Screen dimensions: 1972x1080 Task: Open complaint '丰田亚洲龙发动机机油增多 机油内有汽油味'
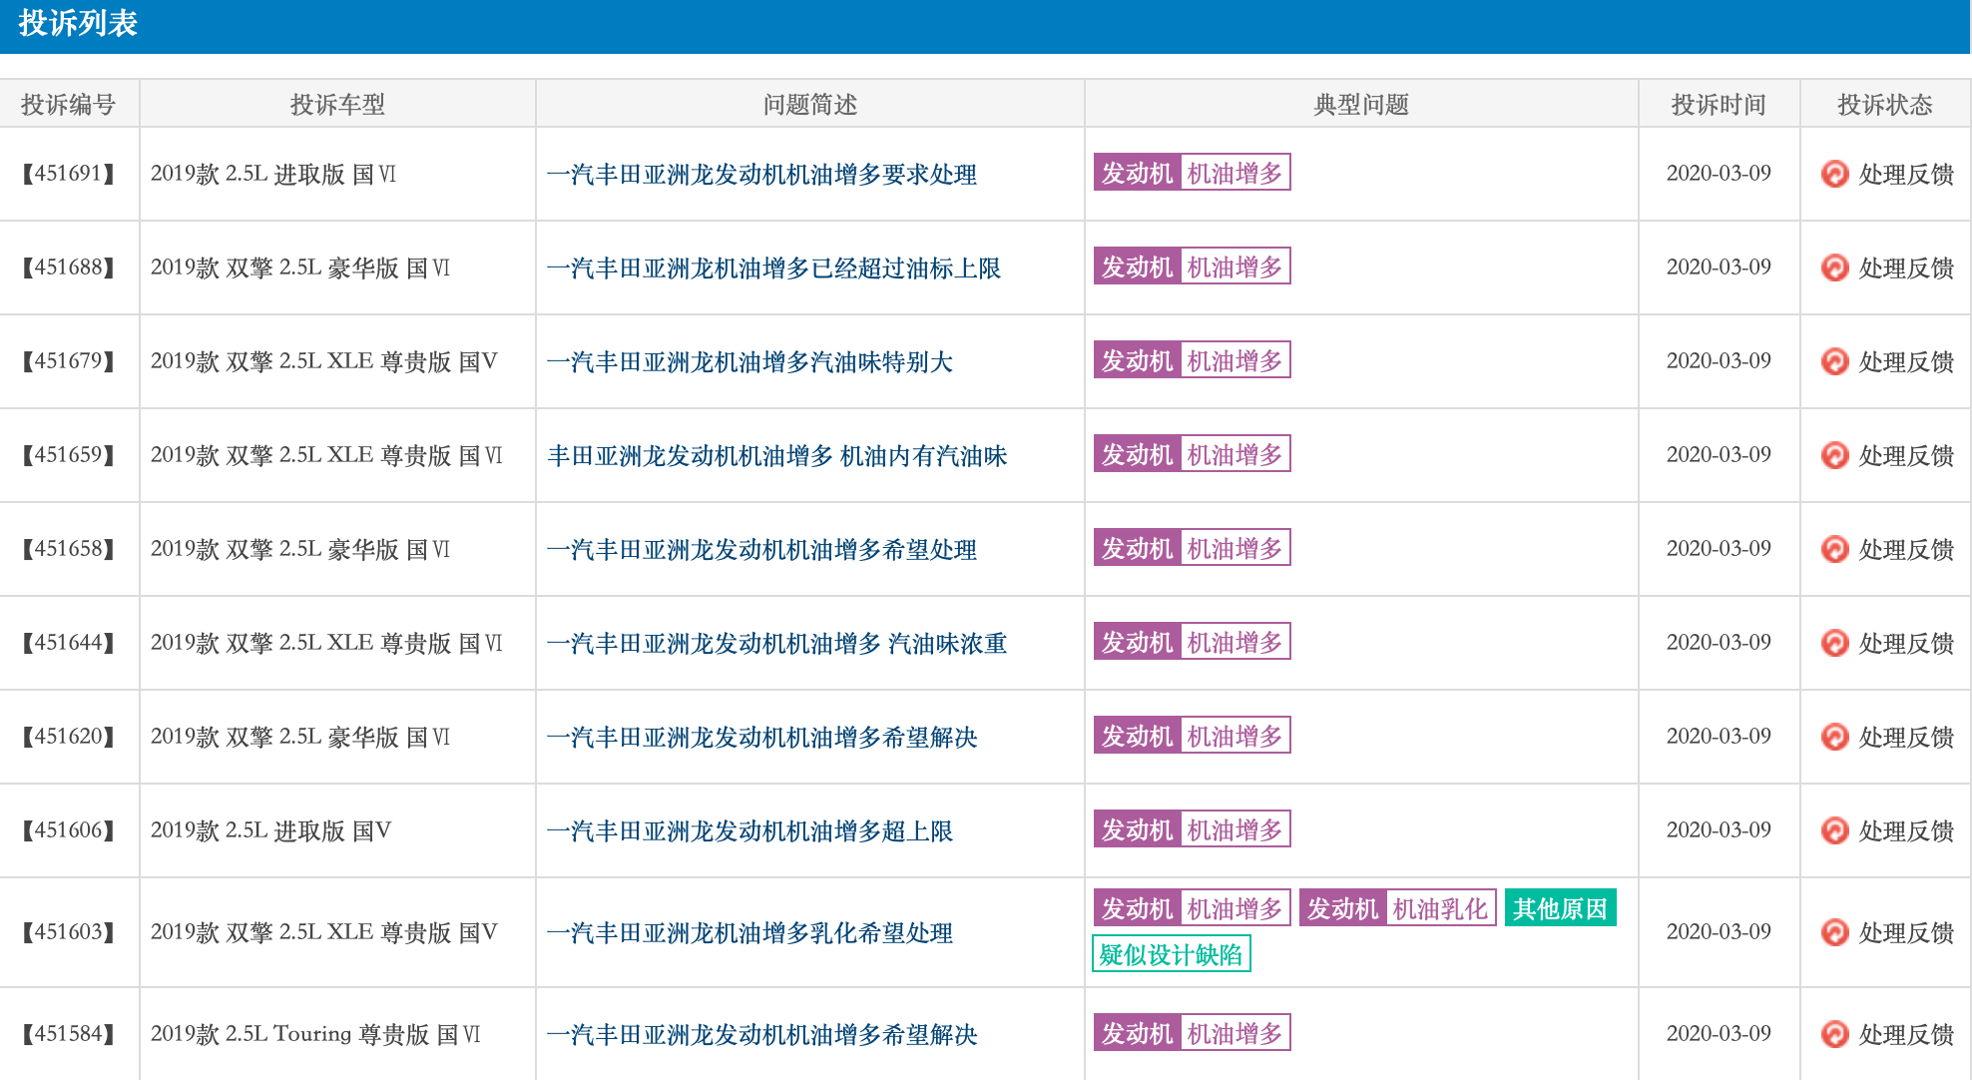point(776,456)
